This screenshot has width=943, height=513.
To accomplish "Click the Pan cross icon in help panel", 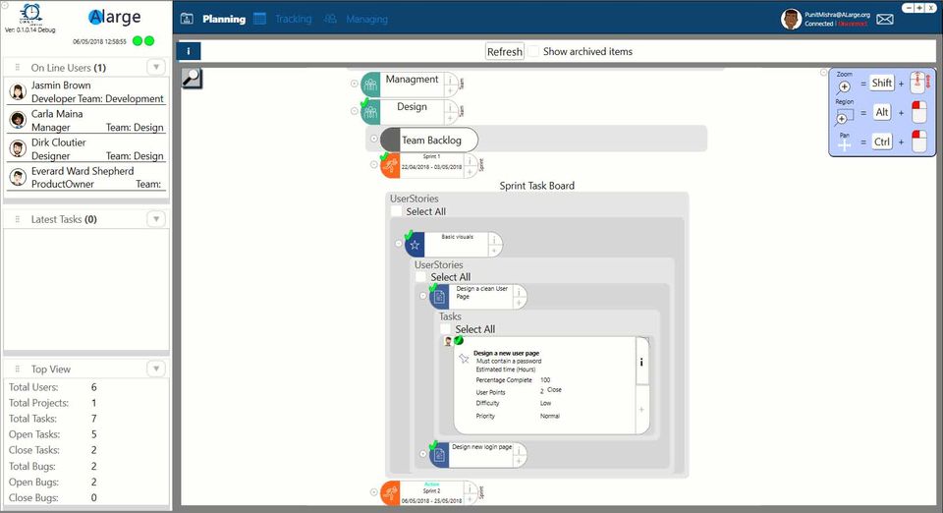I will tap(845, 144).
